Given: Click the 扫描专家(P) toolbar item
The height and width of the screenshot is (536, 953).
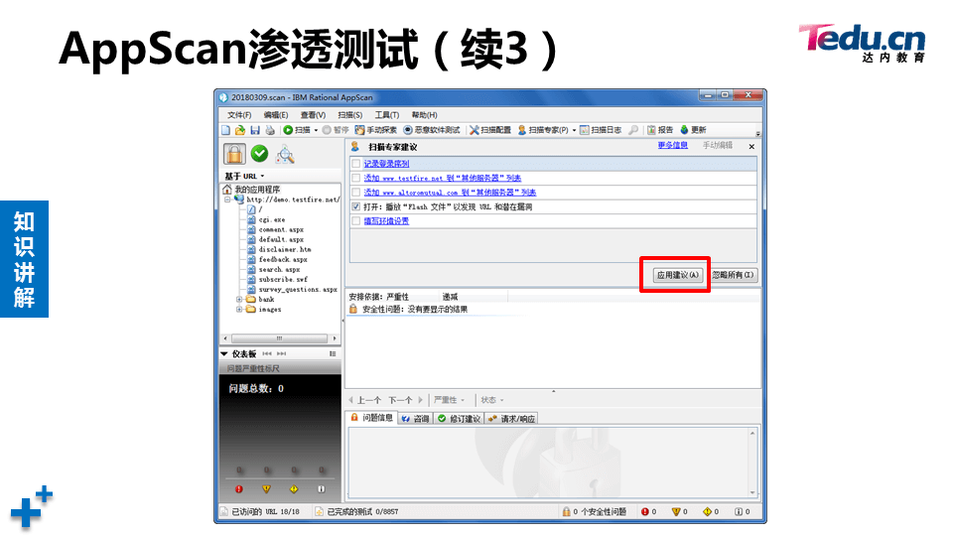Looking at the screenshot, I should click(543, 130).
